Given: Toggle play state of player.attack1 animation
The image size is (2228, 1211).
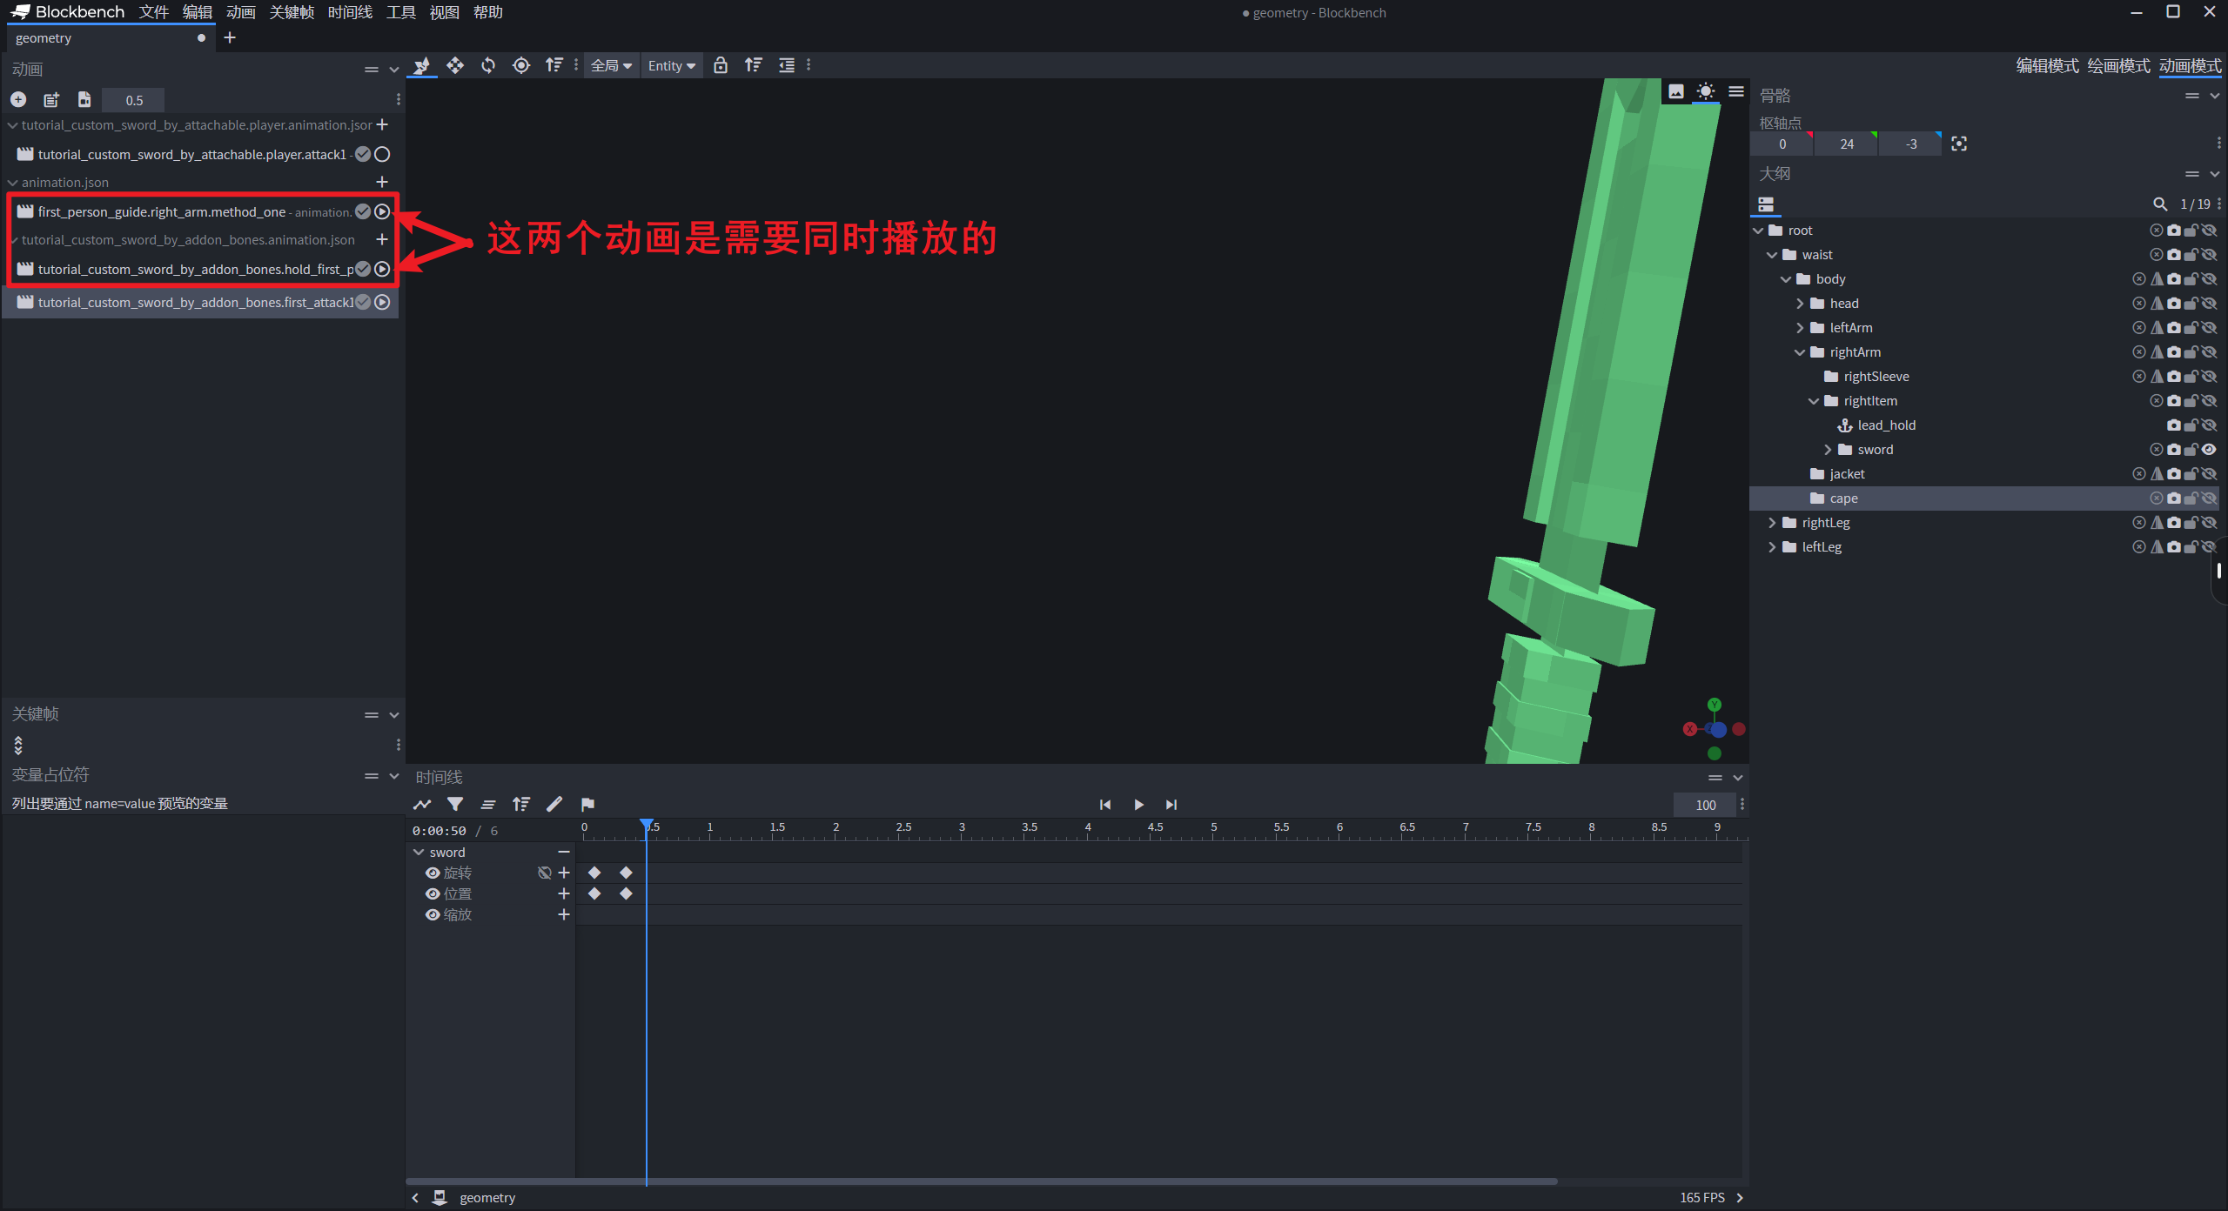Looking at the screenshot, I should click(x=382, y=154).
